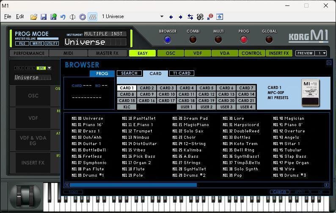Open the PERFORMANCE tab
This screenshot has height=213, width=336.
pyautogui.click(x=29, y=53)
